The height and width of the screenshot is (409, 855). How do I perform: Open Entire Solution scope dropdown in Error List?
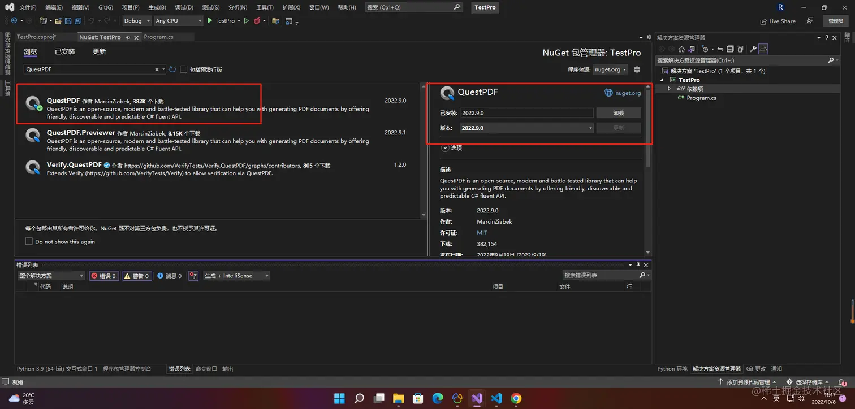pos(51,276)
